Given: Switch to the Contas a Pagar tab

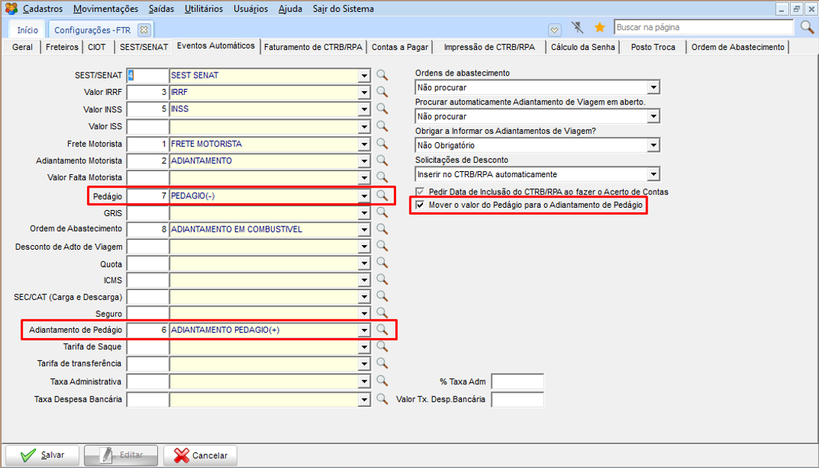Looking at the screenshot, I should point(400,47).
